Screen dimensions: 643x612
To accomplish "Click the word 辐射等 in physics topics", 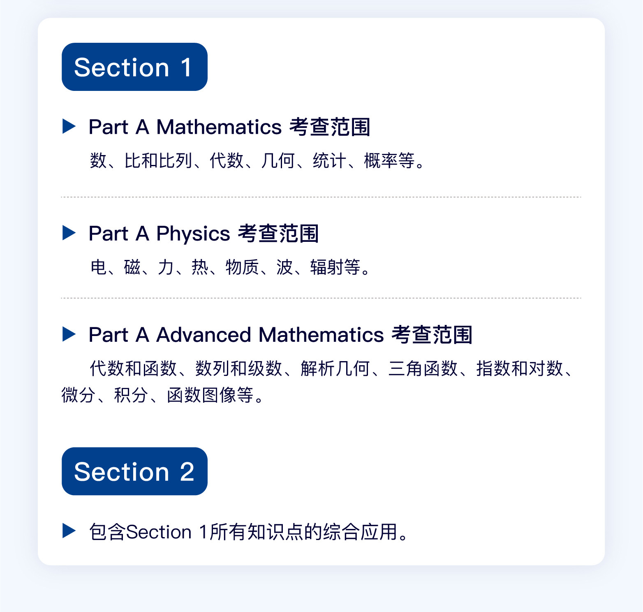I will (335, 267).
